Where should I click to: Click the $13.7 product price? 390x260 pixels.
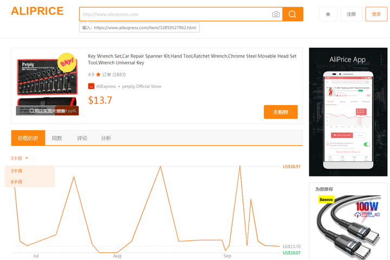coord(100,100)
